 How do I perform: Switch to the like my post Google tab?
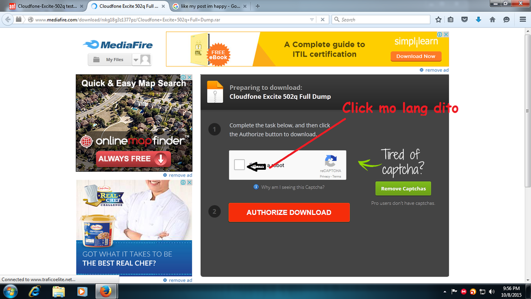click(x=210, y=6)
